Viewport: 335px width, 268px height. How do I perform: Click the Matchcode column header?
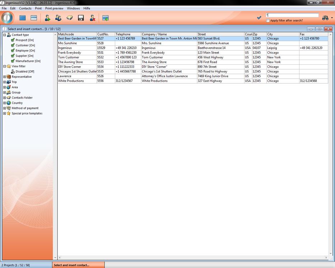tap(77, 34)
